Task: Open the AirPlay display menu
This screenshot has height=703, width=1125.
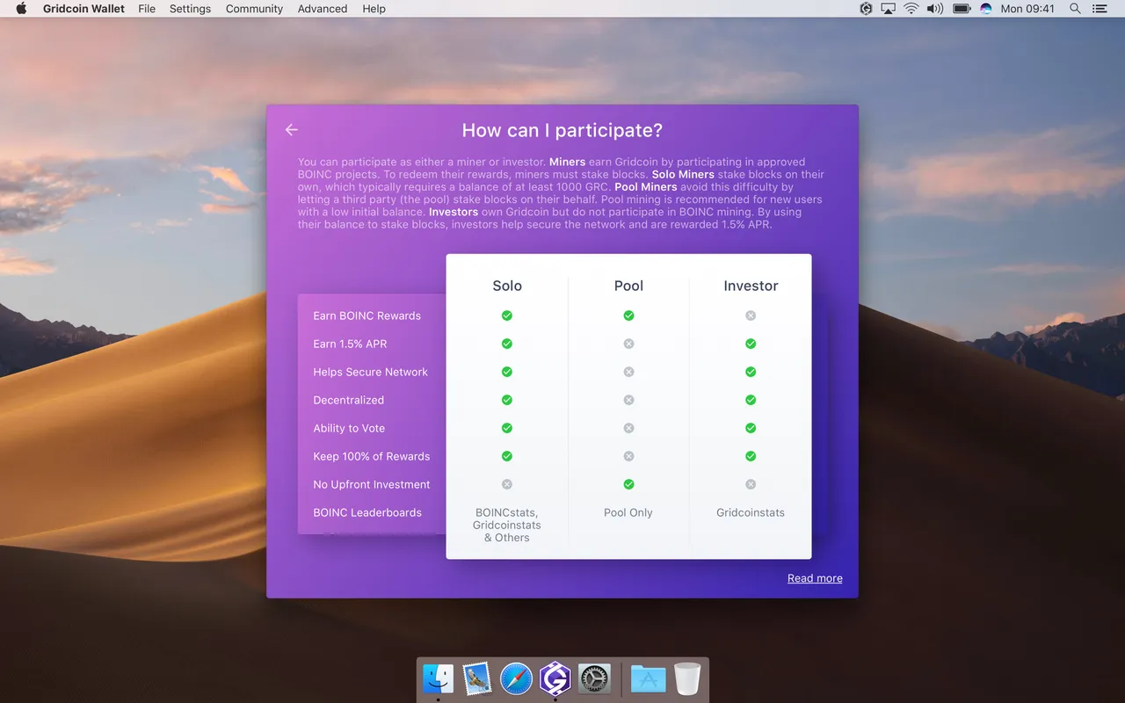Action: tap(888, 9)
